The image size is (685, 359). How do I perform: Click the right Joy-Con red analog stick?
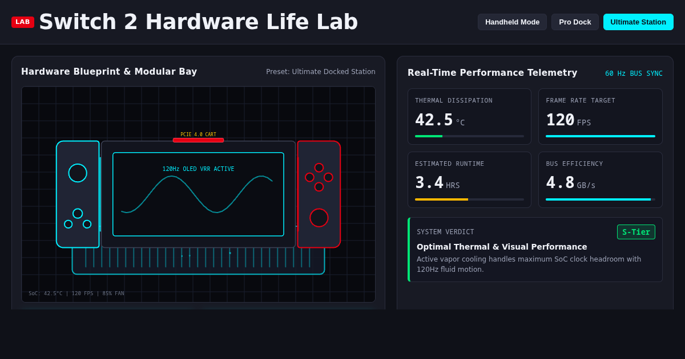click(x=319, y=218)
